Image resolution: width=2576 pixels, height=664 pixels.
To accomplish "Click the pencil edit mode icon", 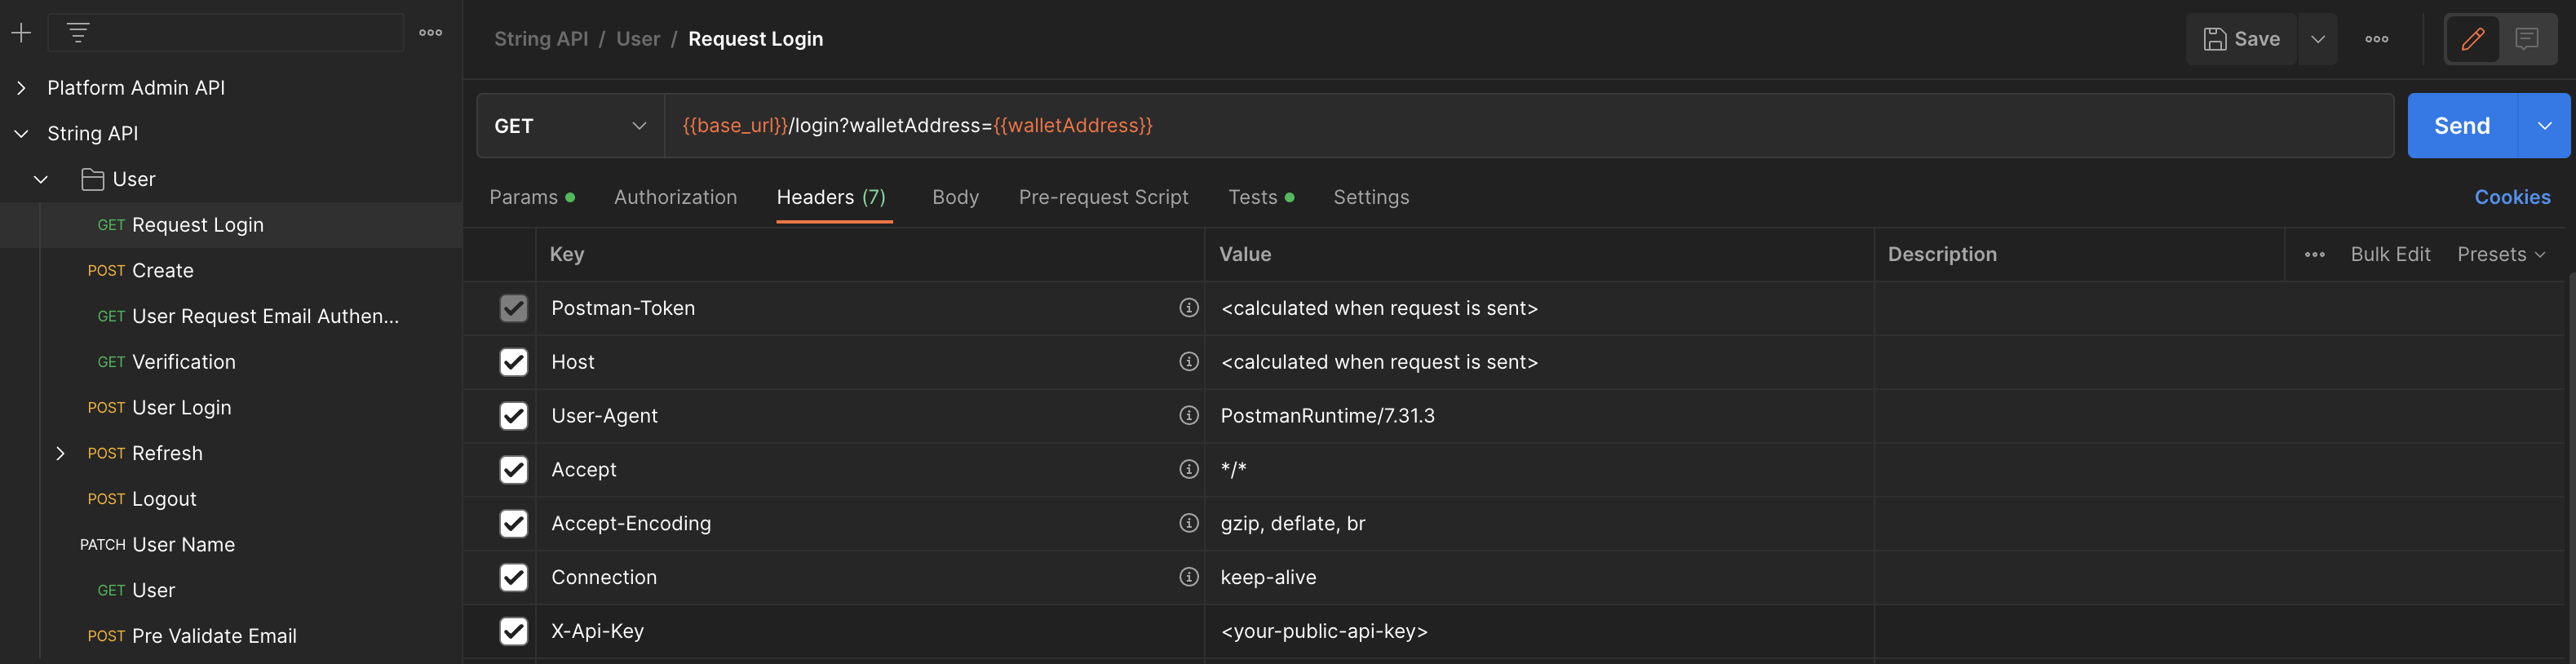I will [x=2472, y=39].
